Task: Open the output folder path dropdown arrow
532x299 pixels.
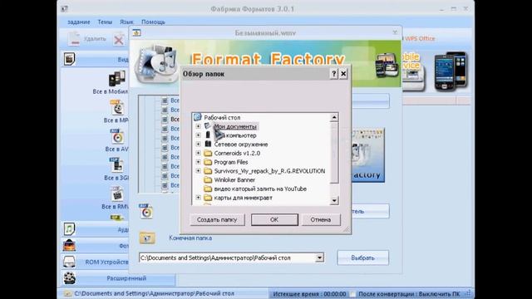Action: (319, 258)
